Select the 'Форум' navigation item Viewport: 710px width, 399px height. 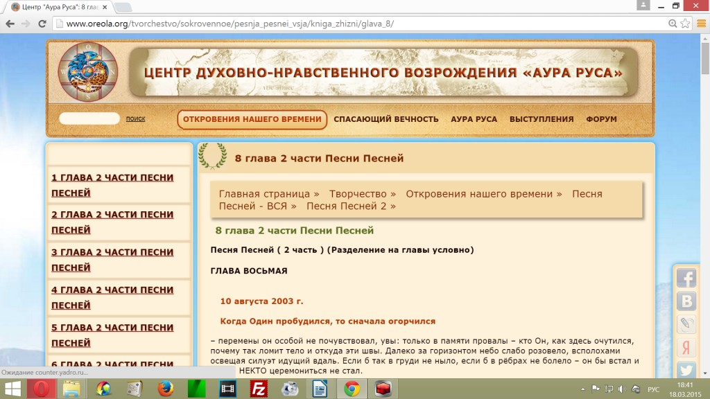(x=601, y=119)
